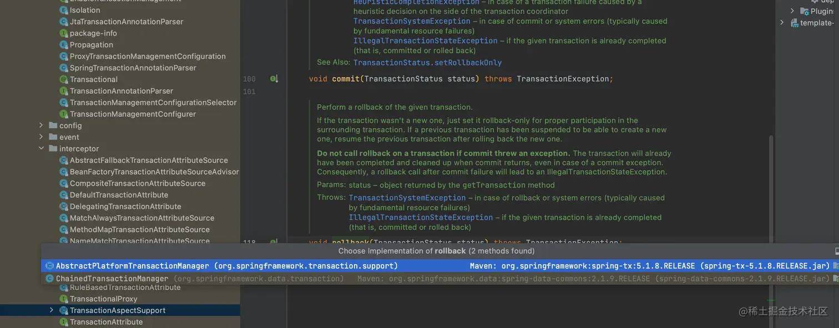839x328 pixels.
Task: Click line number 101 in gutter
Action: [249, 92]
